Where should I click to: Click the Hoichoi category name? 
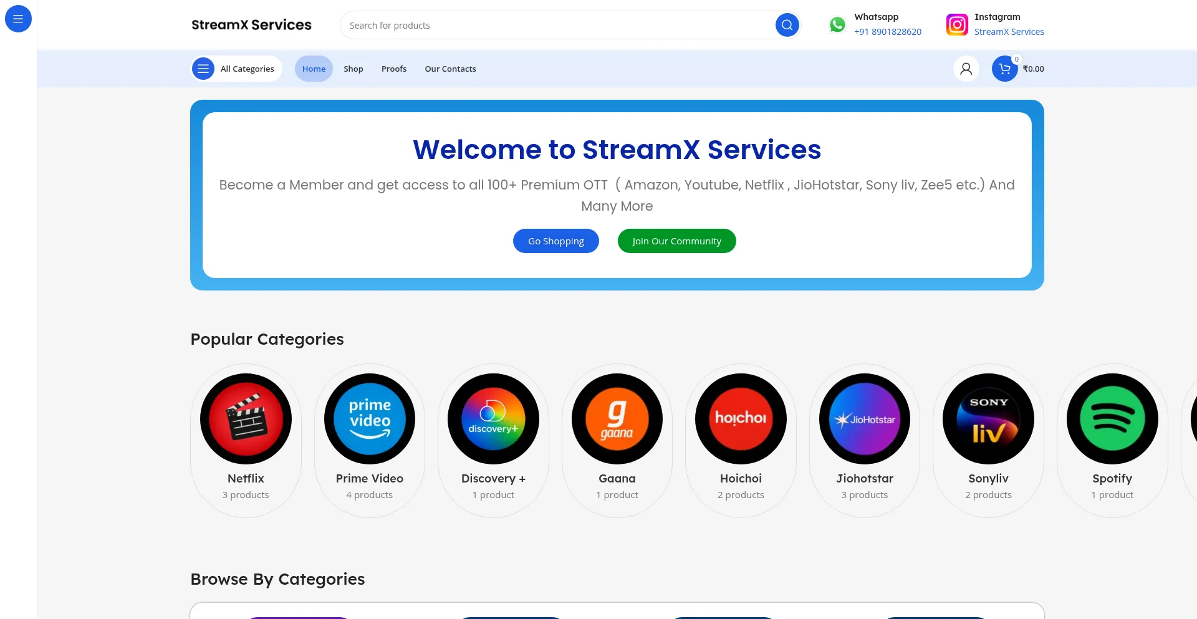tap(741, 479)
